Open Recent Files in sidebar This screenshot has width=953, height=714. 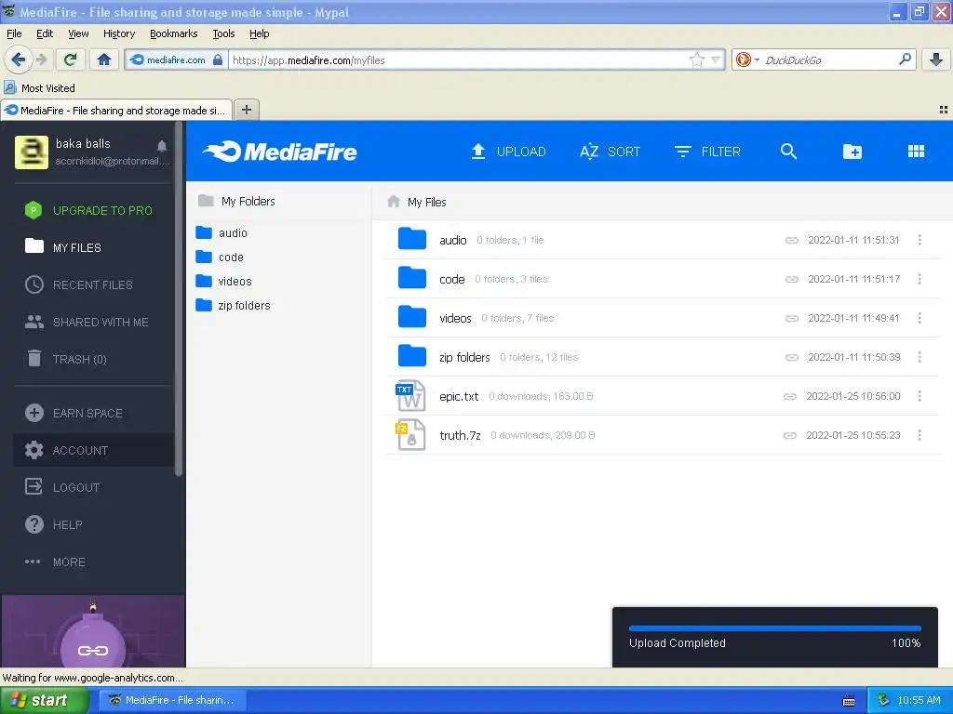point(79,284)
